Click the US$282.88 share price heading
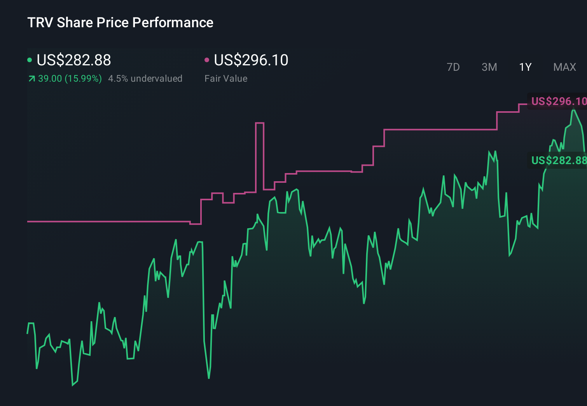The image size is (587, 406). [74, 60]
